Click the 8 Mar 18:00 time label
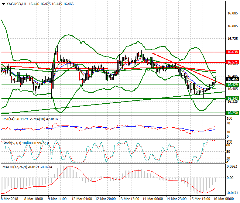Image resolution: width=240 pixels, height=203 pixels. point(34,199)
